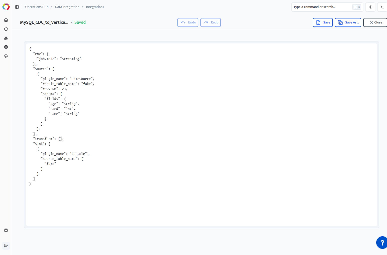Viewport: 387px width, 255px height.
Task: Open the blue help question mark
Action: [382, 243]
